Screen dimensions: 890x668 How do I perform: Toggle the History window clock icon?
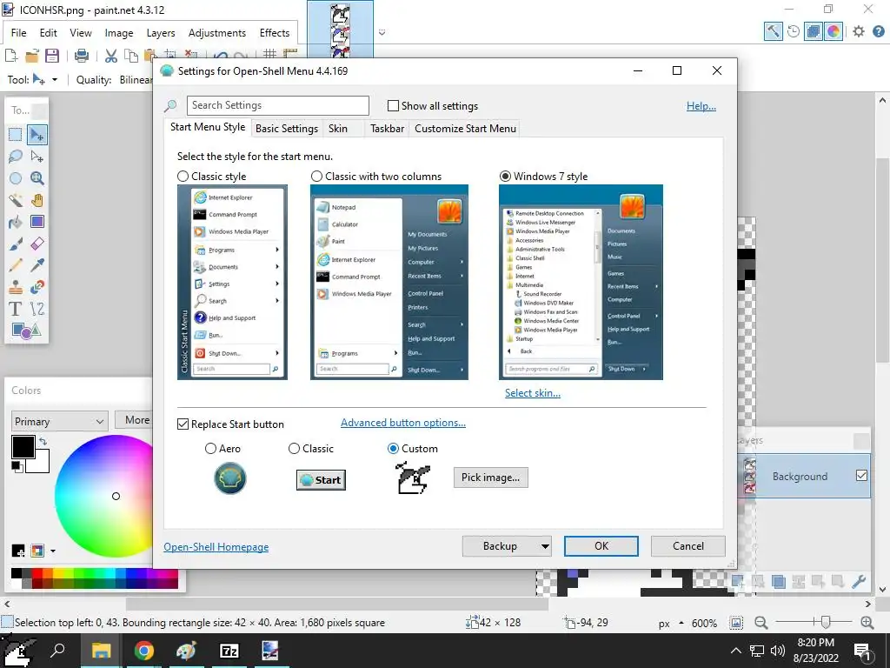794,31
